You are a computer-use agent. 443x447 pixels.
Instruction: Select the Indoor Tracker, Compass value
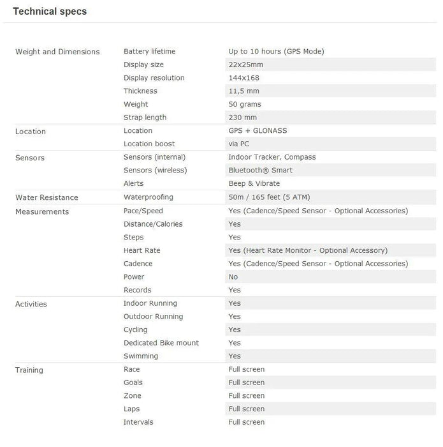click(x=272, y=157)
